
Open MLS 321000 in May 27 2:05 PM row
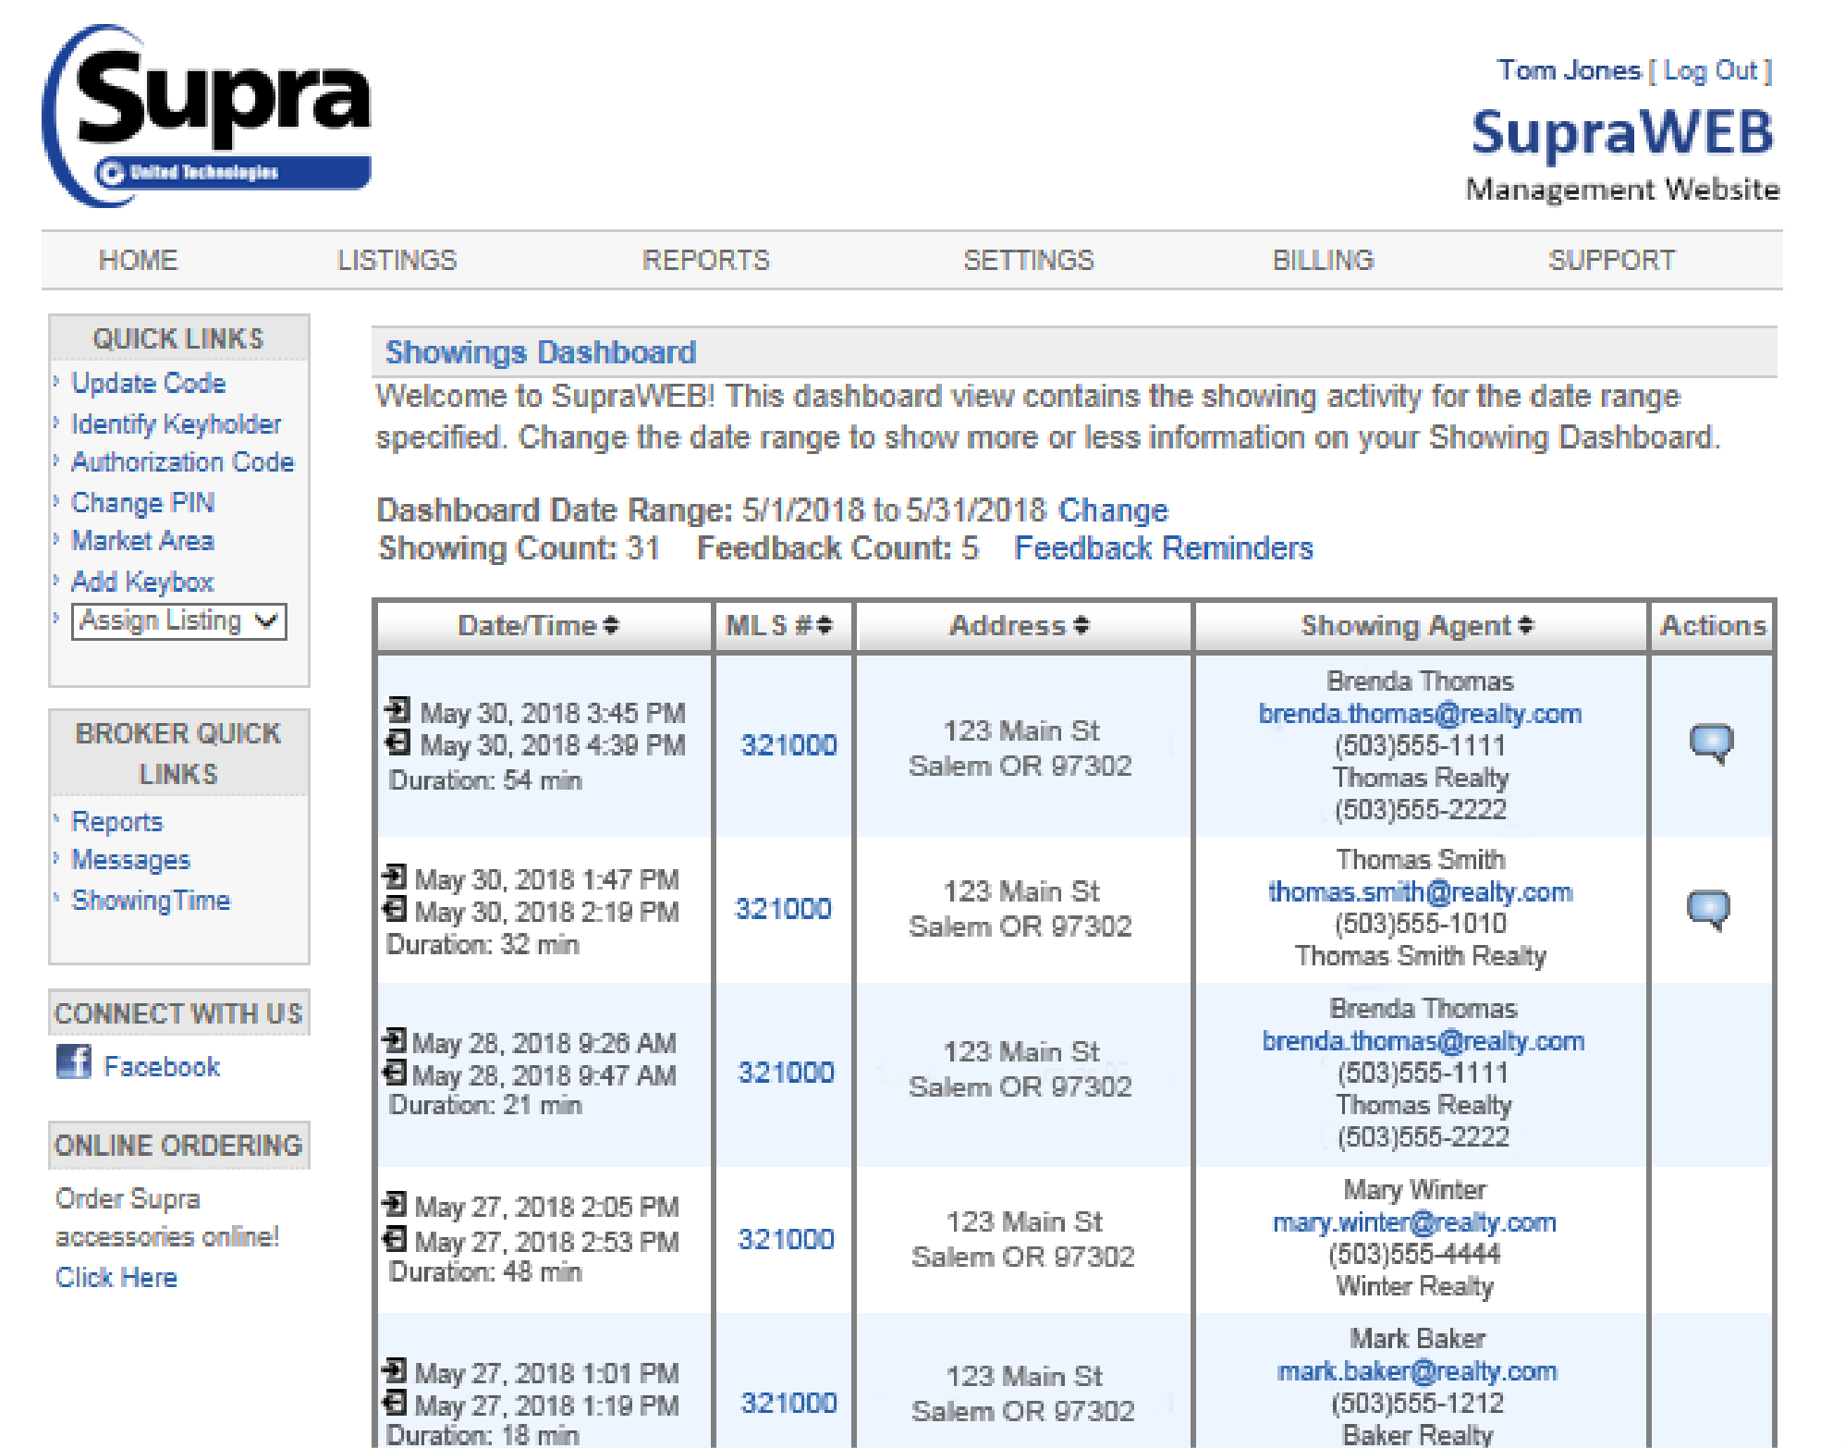pyautogui.click(x=786, y=1239)
